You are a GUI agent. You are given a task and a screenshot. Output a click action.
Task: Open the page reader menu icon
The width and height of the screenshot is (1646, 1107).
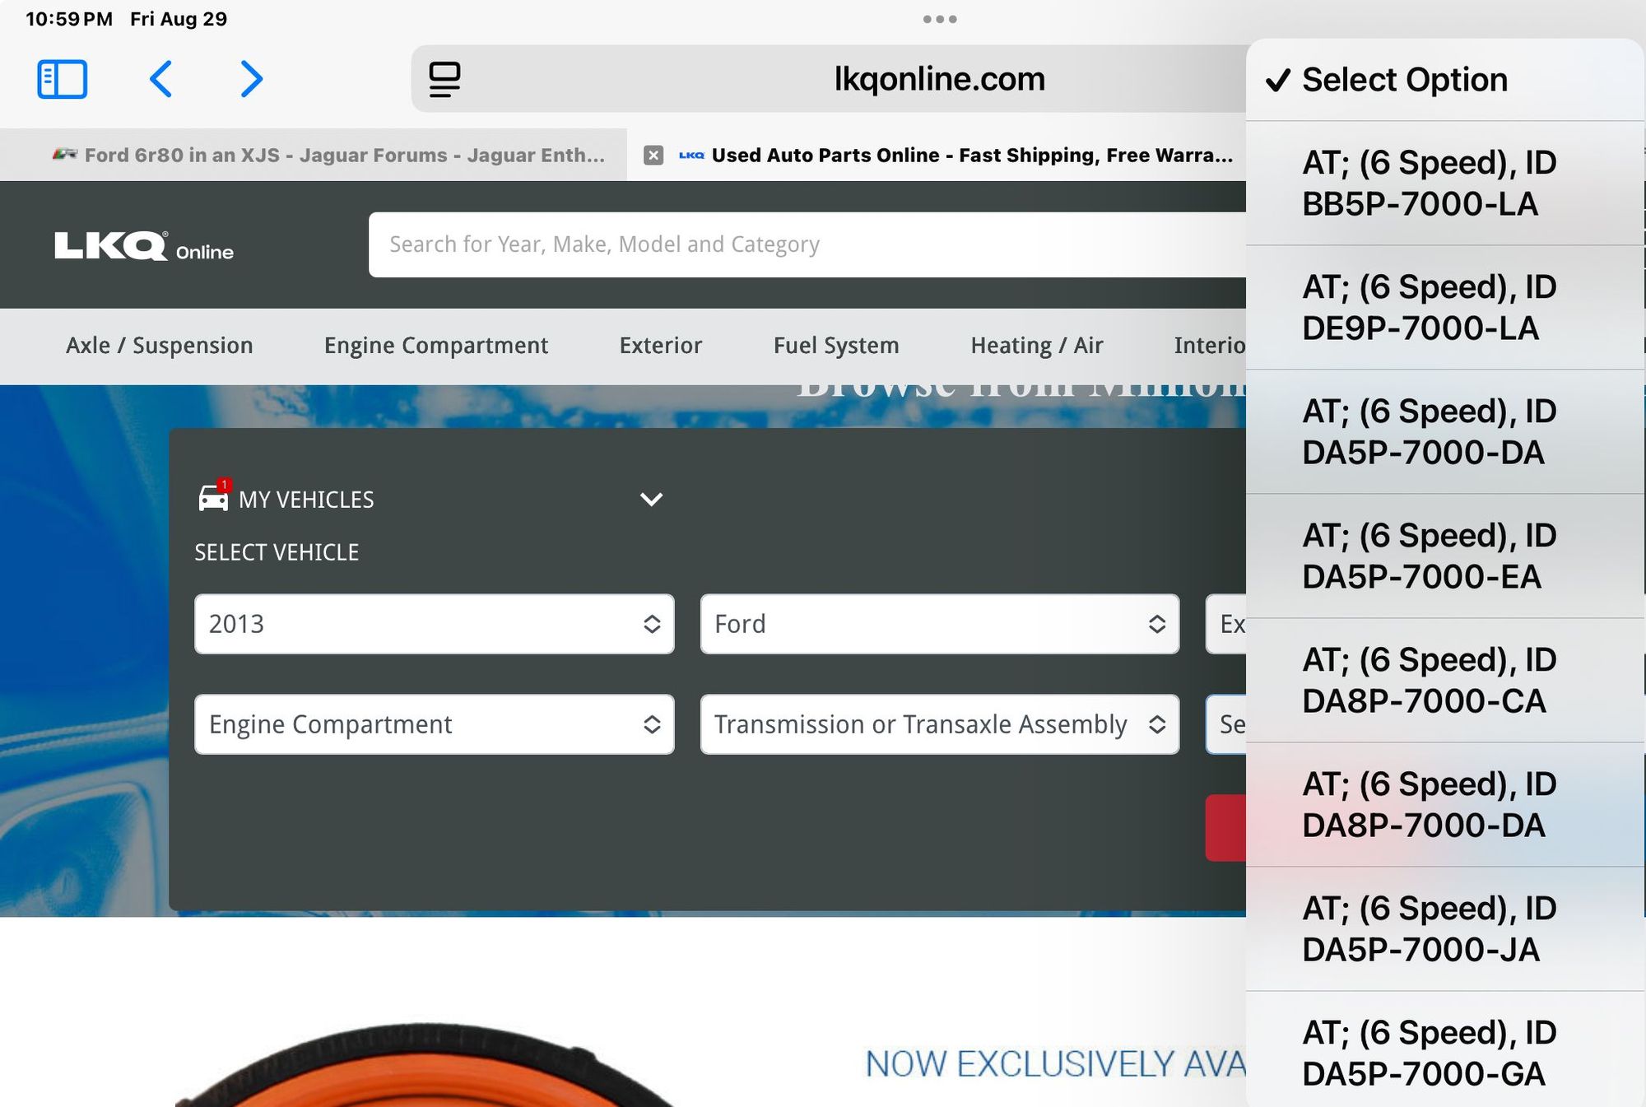[x=444, y=79]
